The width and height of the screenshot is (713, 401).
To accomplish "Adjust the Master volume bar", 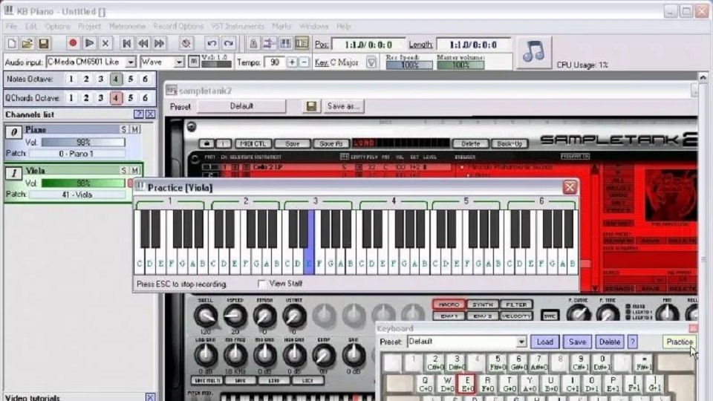I will tap(460, 65).
